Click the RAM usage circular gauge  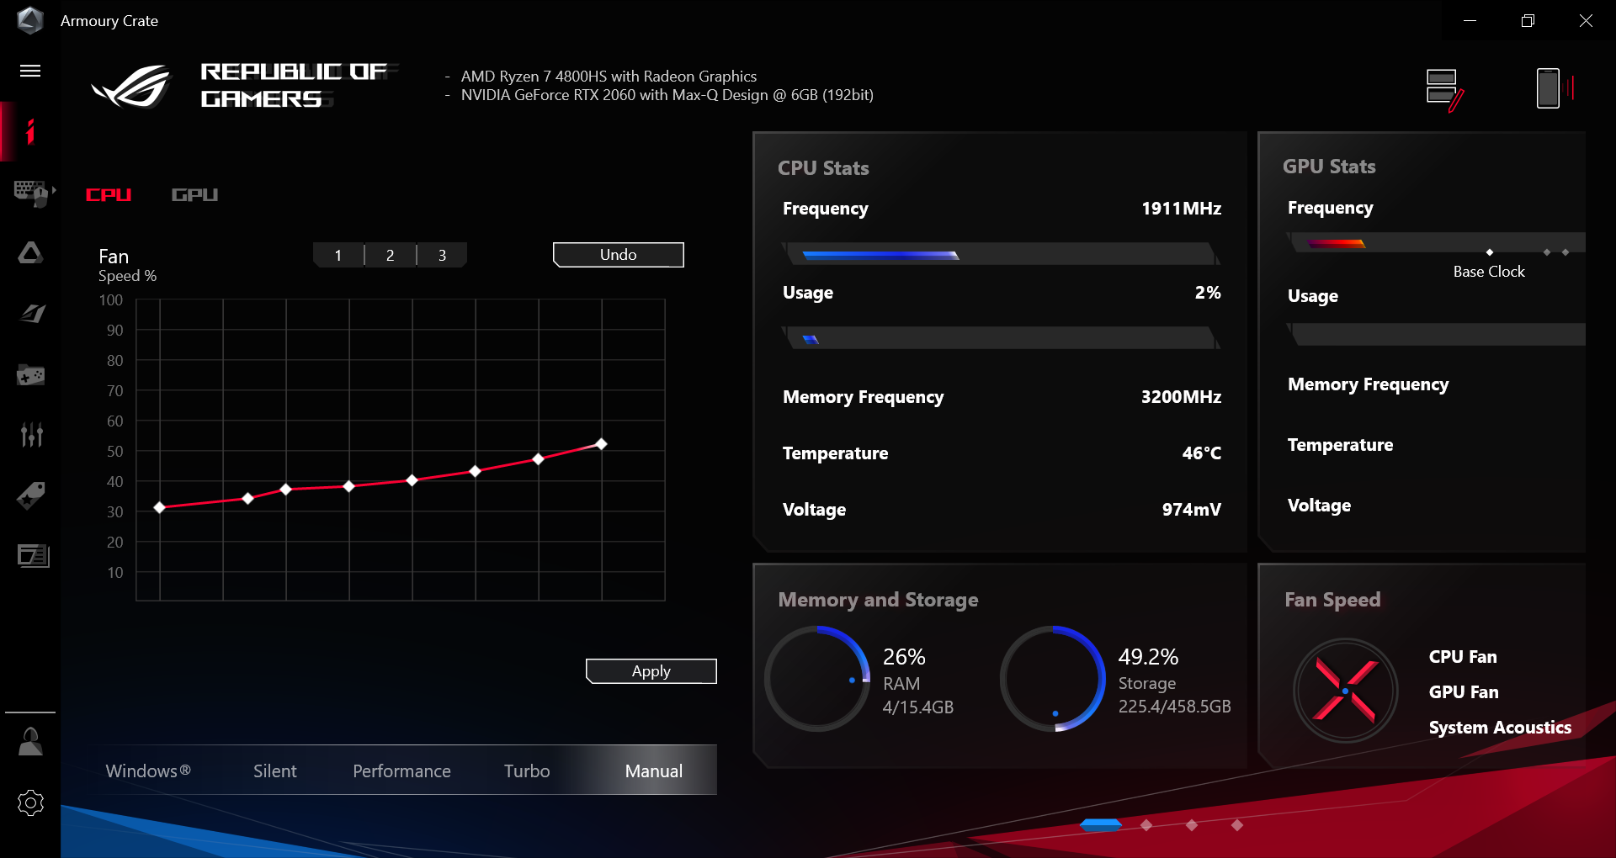pos(817,679)
